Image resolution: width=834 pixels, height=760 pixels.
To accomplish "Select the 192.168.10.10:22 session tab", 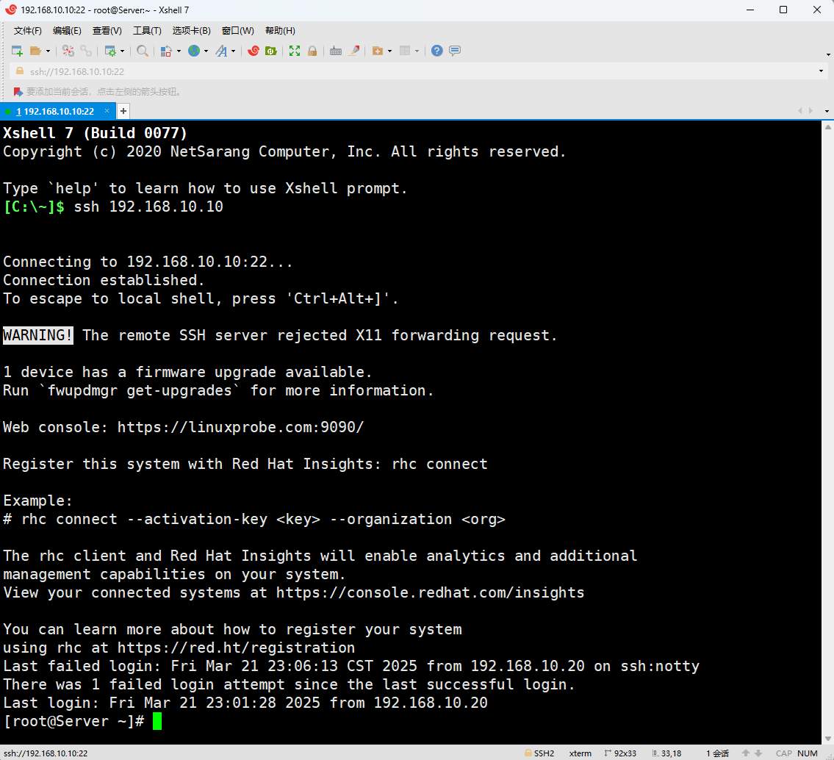I will tap(55, 111).
